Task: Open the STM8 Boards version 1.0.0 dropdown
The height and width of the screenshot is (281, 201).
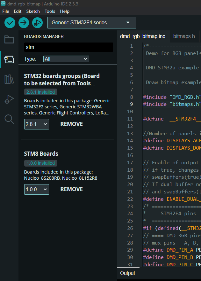Action: click(x=36, y=189)
